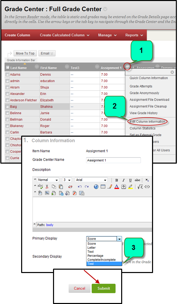195x304 pixels.
Task: Toggle the select-all checkbox beside Last Name
Action: pyautogui.click(x=7, y=67)
